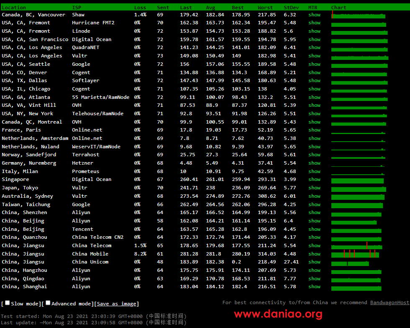The width and height of the screenshot is (410, 328).
Task: Show MTR for the Shaw Vancouver row
Action: (x=314, y=15)
